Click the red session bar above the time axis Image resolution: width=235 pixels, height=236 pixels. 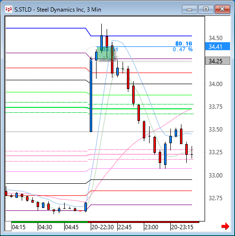(x=143, y=222)
